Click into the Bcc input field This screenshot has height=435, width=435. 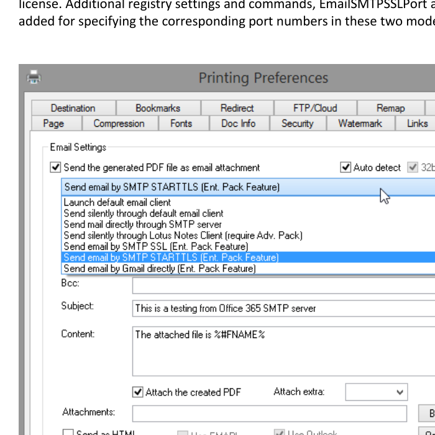pyautogui.click(x=283, y=285)
